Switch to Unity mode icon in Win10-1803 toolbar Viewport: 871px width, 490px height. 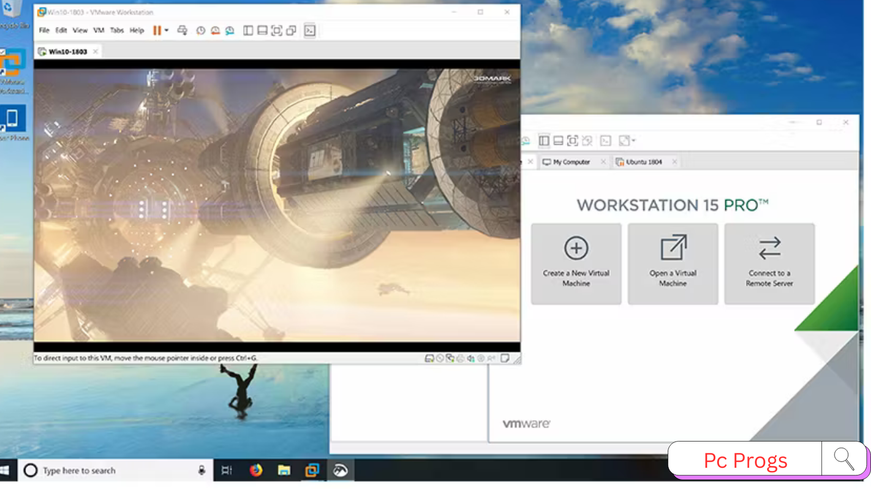point(291,30)
